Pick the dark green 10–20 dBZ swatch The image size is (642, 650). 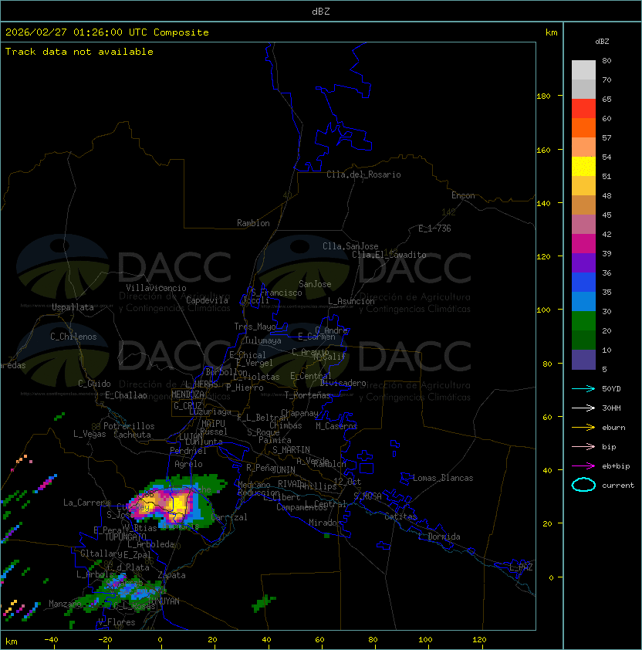tap(583, 340)
